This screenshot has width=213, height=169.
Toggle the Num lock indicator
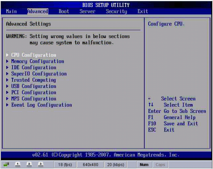pyautogui.click(x=144, y=164)
